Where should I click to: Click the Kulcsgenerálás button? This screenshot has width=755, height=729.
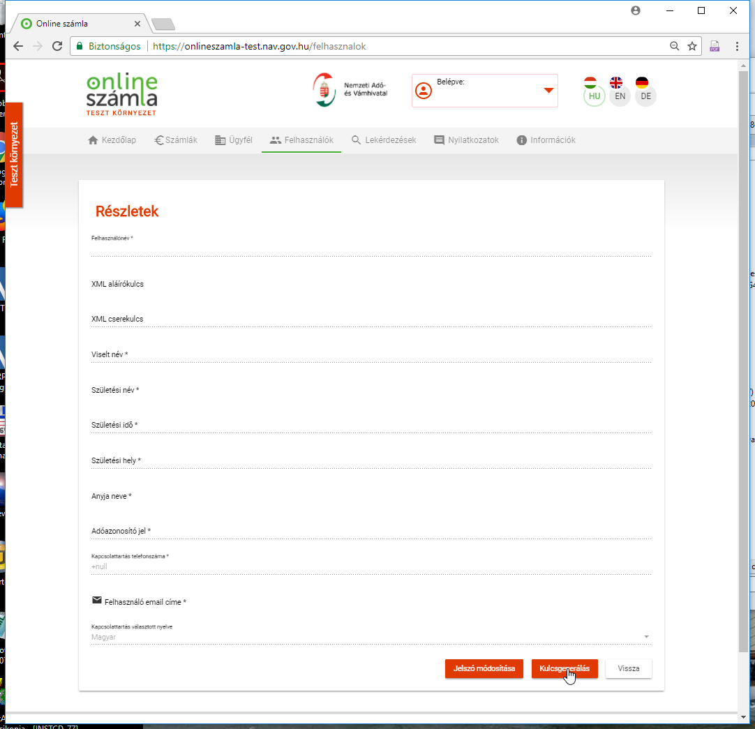coord(565,668)
